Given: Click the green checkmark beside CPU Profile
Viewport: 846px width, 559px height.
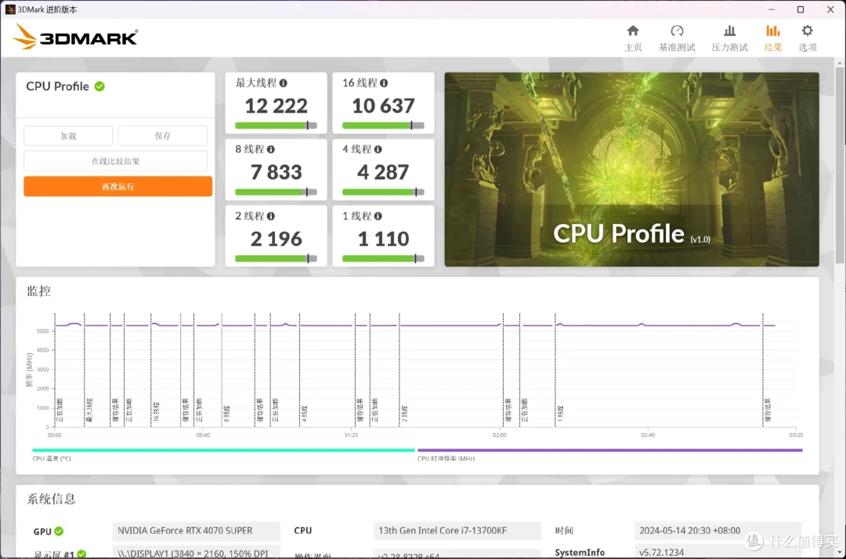Looking at the screenshot, I should 99,86.
